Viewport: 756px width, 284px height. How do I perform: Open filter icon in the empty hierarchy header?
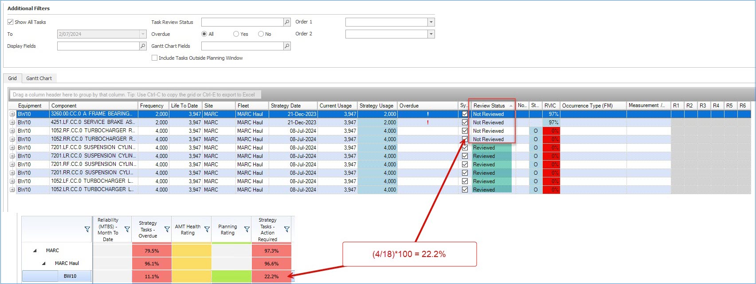[87, 229]
